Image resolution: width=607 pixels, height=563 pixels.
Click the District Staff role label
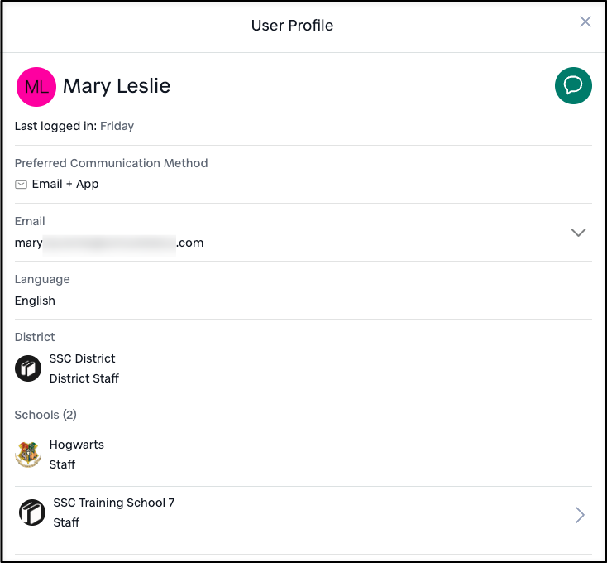tap(84, 378)
